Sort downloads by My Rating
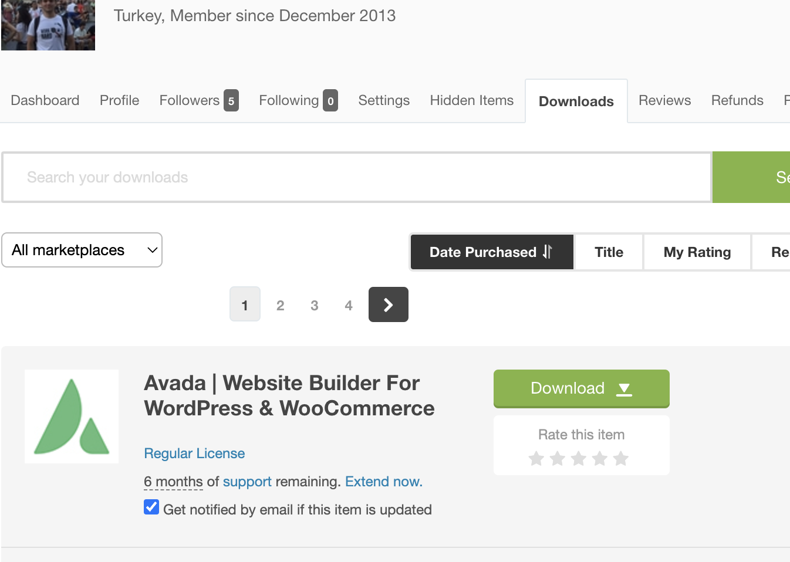Viewport: 790px width, 562px height. point(697,252)
